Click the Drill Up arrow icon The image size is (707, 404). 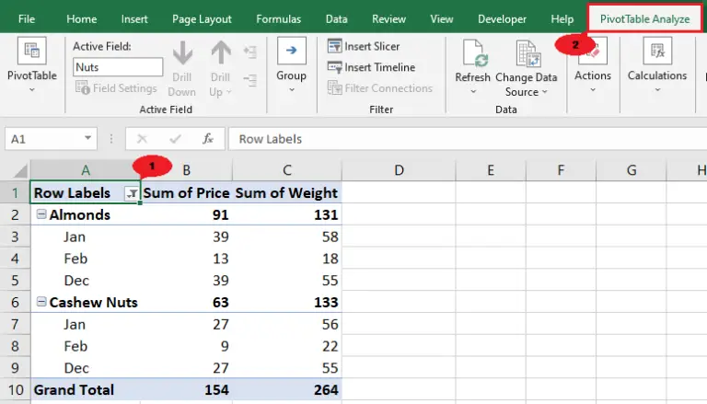[221, 53]
